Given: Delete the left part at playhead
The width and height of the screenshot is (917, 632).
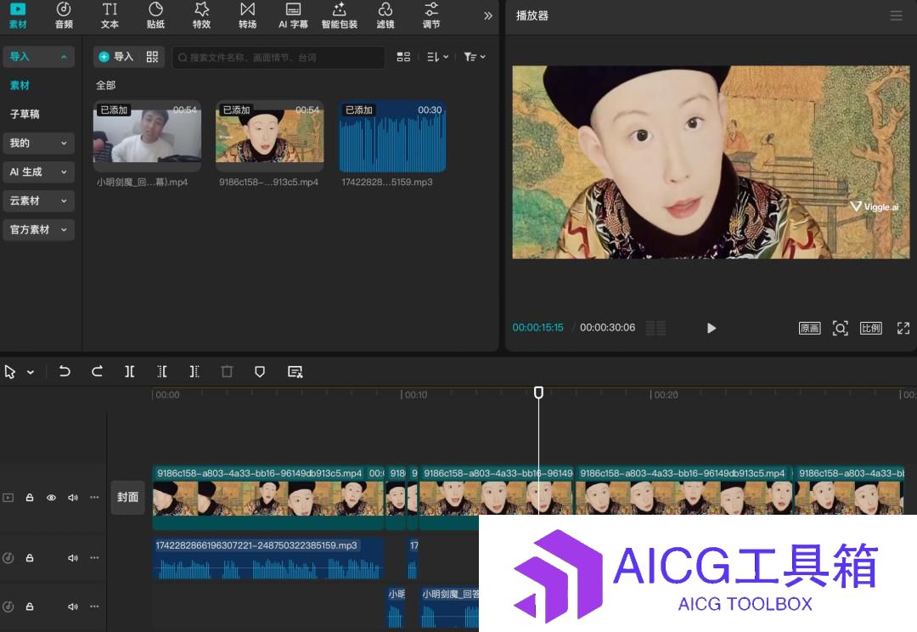Looking at the screenshot, I should click(x=162, y=371).
